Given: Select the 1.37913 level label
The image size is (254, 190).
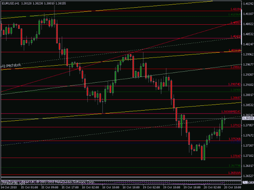Looking at the screenshot, I should [x=236, y=125].
